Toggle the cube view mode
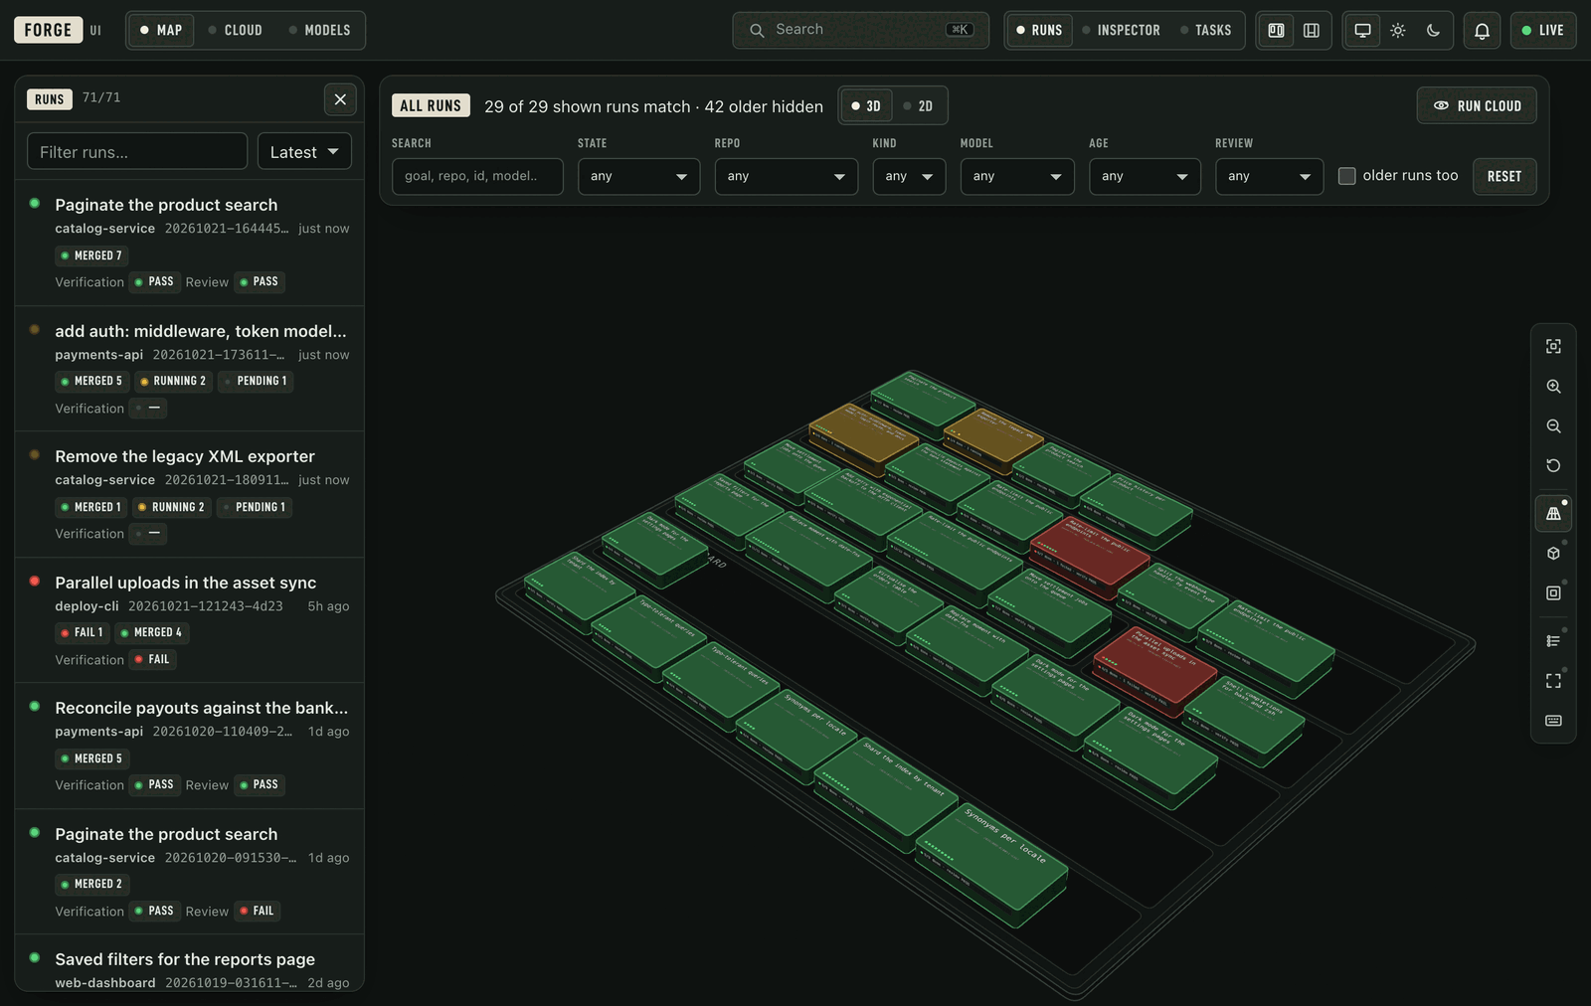Screen dimensions: 1591x1006 pyautogui.click(x=1553, y=554)
